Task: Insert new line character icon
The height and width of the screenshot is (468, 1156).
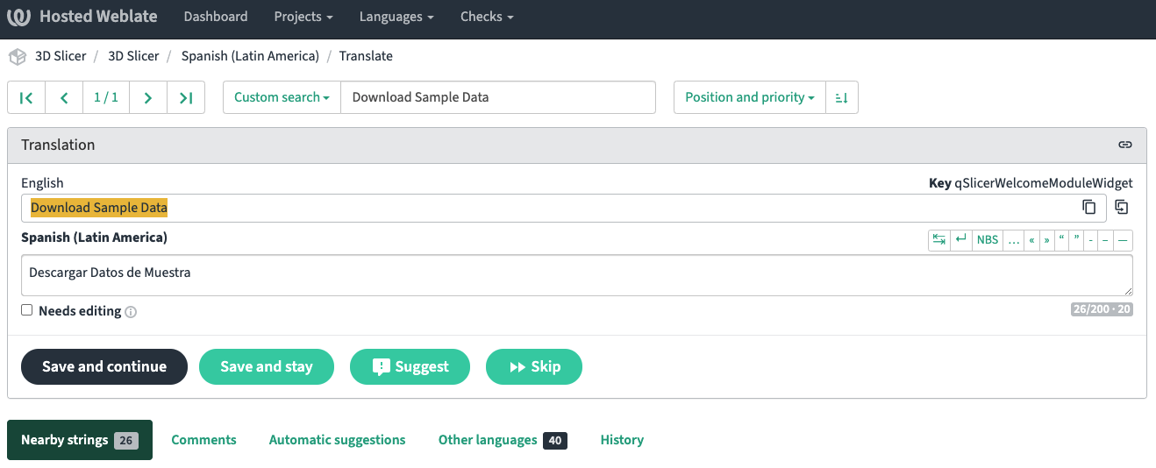Action: pos(961,239)
